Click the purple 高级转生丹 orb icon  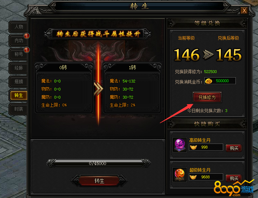180,145
